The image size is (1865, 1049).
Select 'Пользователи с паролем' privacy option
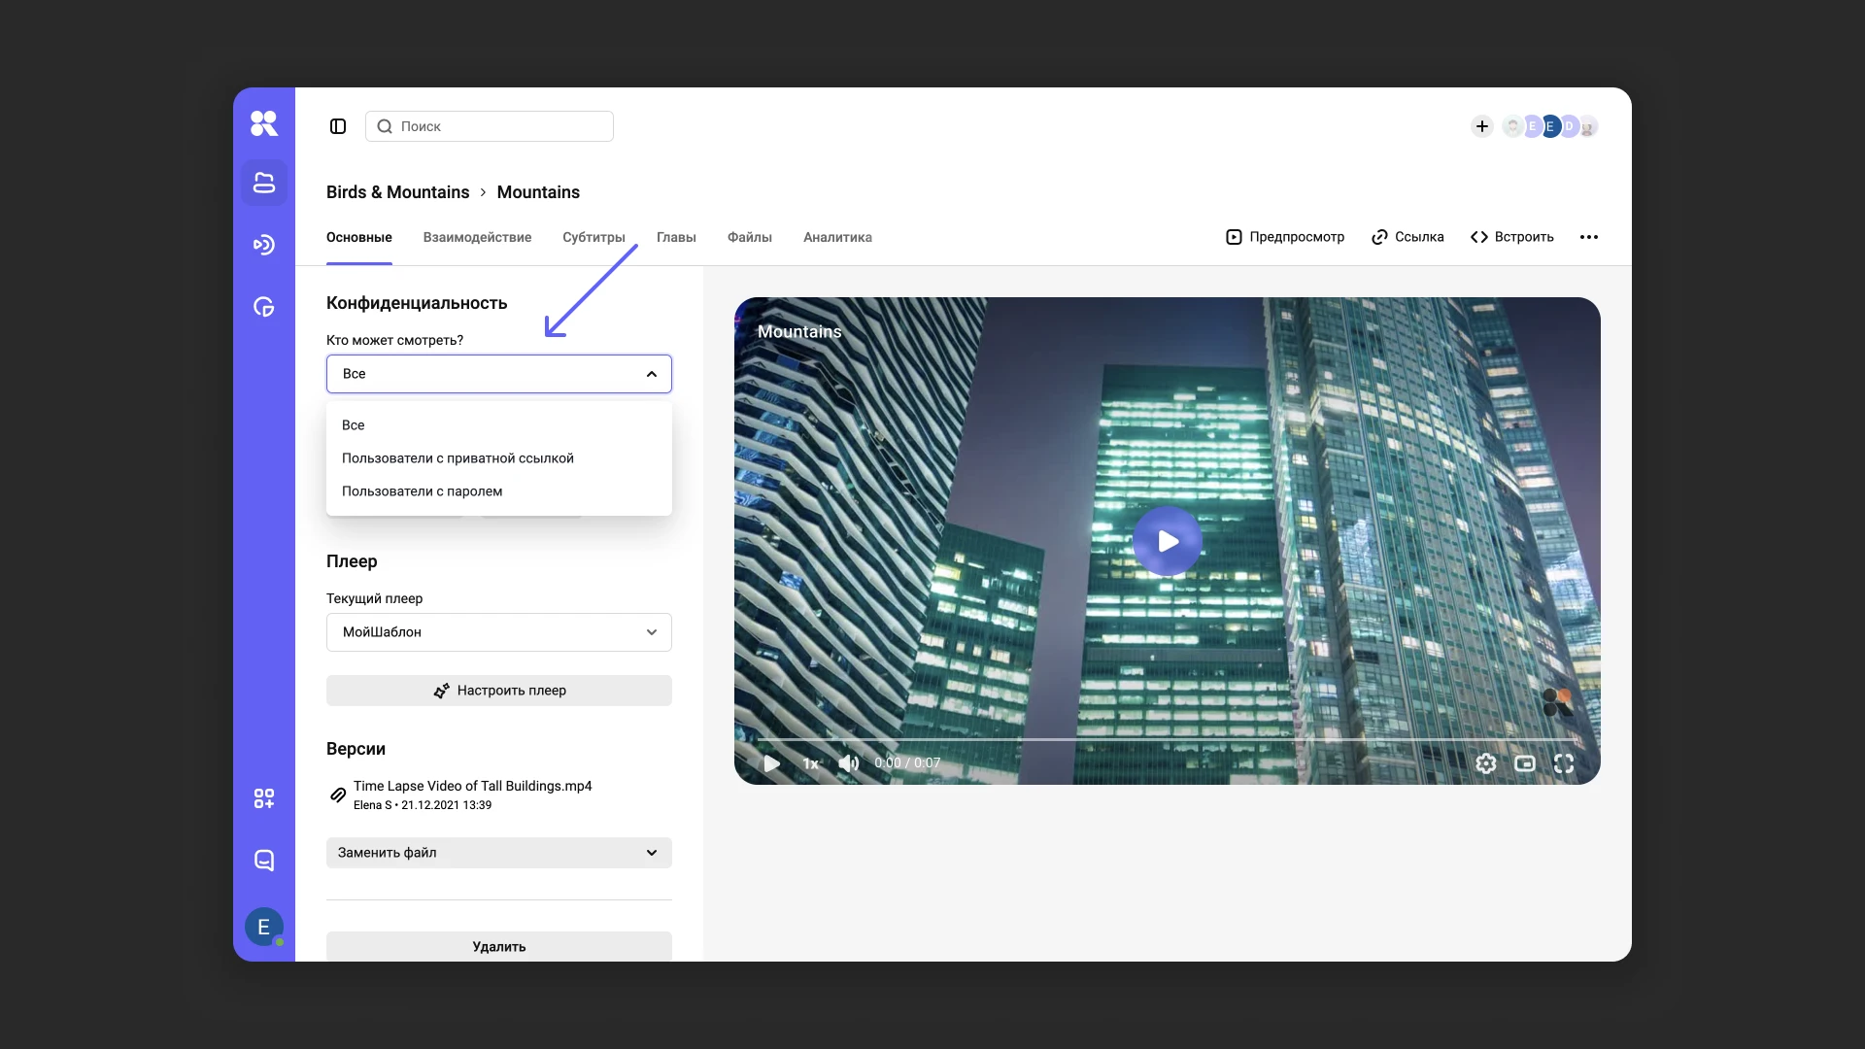[x=422, y=491]
